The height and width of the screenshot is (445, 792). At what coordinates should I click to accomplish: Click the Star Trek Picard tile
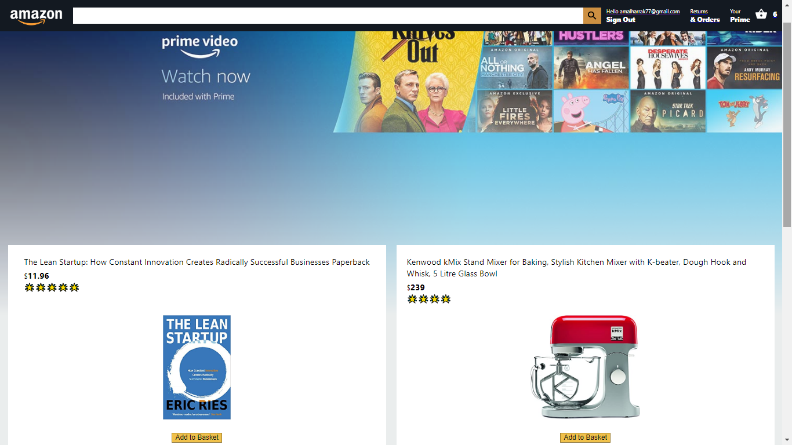(668, 111)
